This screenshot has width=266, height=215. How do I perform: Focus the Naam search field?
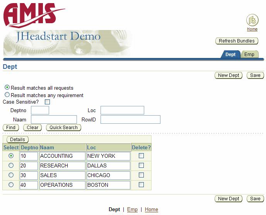pos(54,119)
